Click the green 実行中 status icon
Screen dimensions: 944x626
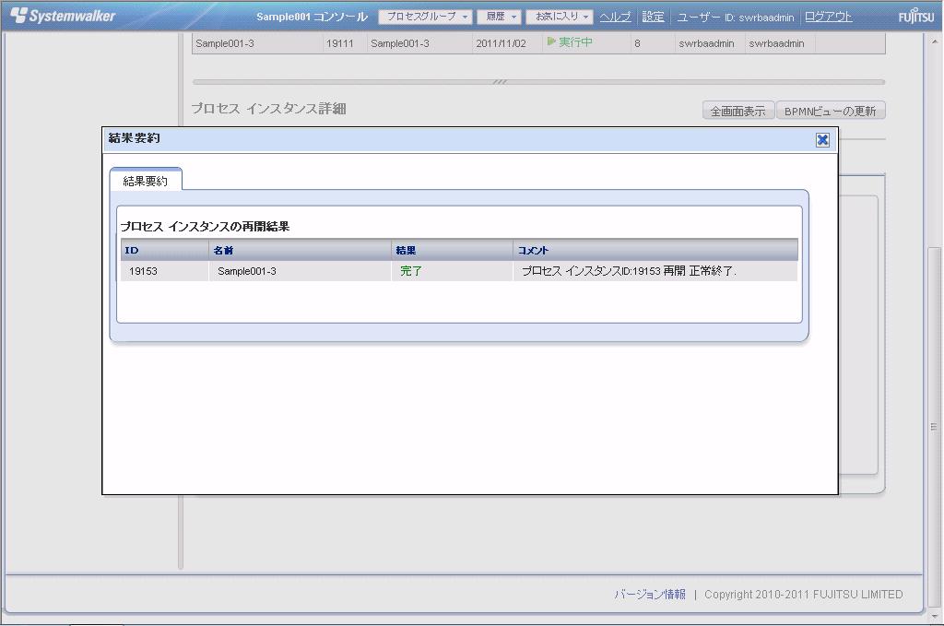point(551,42)
